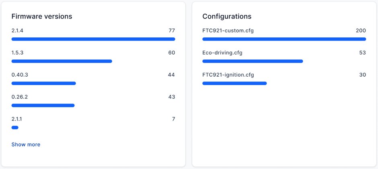Click the device count 200 for FTC921-custom.cfg
This screenshot has width=378, height=169.
pos(361,31)
